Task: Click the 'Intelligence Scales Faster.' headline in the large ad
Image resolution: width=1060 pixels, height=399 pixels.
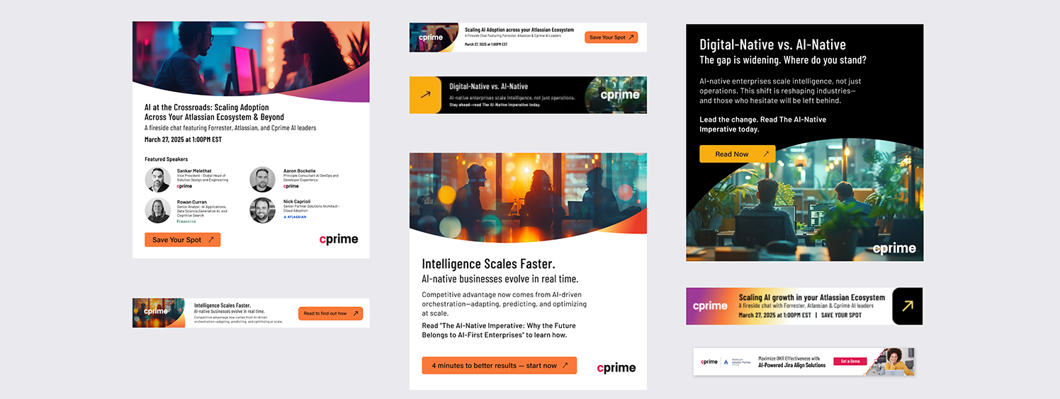Action: click(x=488, y=264)
